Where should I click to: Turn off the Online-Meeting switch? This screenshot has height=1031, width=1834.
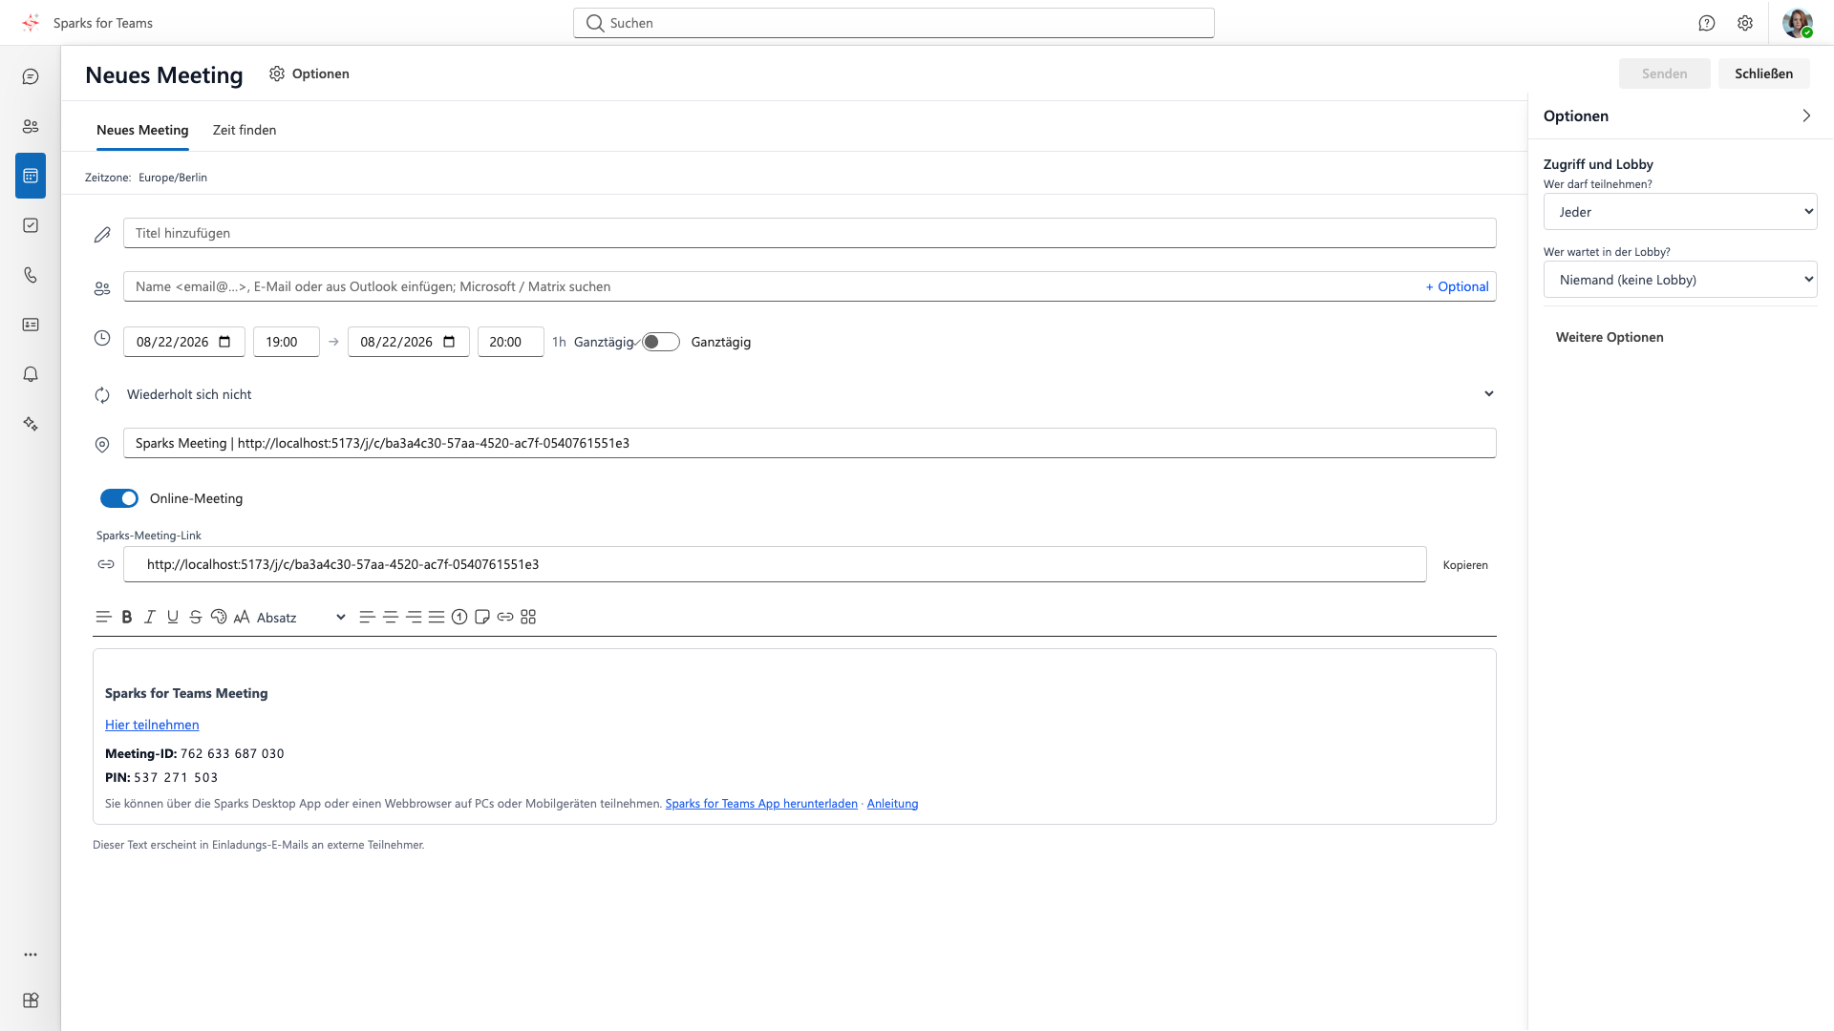119,498
